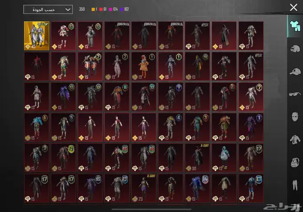
Task: Select the X-Suit outfit priced 23
Action: [x=144, y=188]
